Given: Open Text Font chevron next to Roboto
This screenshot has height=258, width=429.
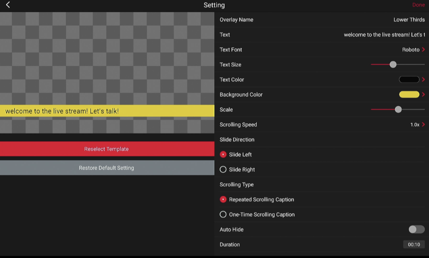Looking at the screenshot, I should click(x=423, y=49).
